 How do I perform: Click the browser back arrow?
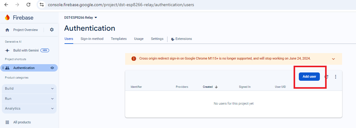[6, 5]
